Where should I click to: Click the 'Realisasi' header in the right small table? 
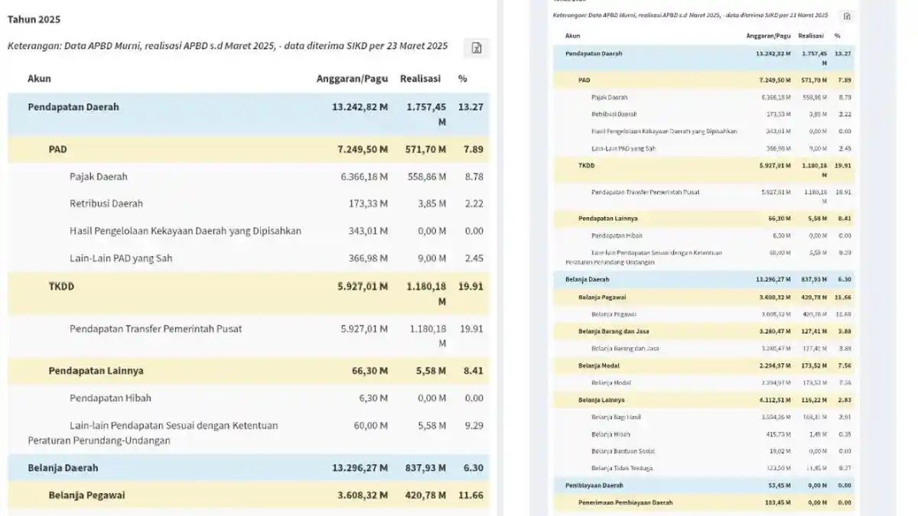pos(810,36)
